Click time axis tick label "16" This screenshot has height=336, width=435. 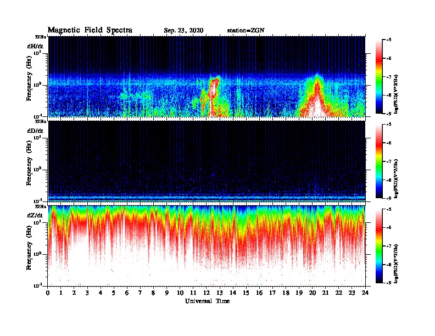pyautogui.click(x=259, y=293)
